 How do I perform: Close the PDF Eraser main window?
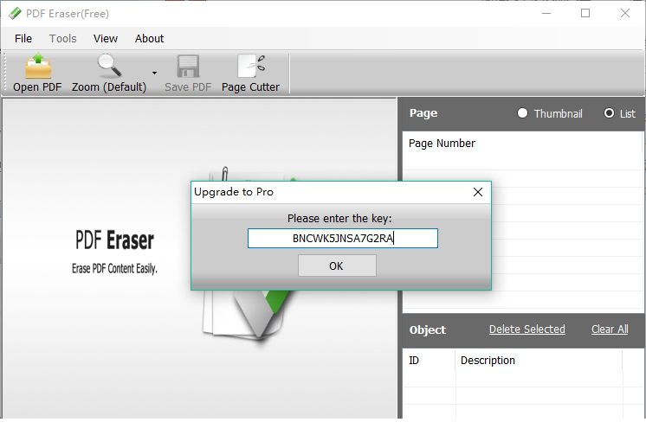coord(625,13)
